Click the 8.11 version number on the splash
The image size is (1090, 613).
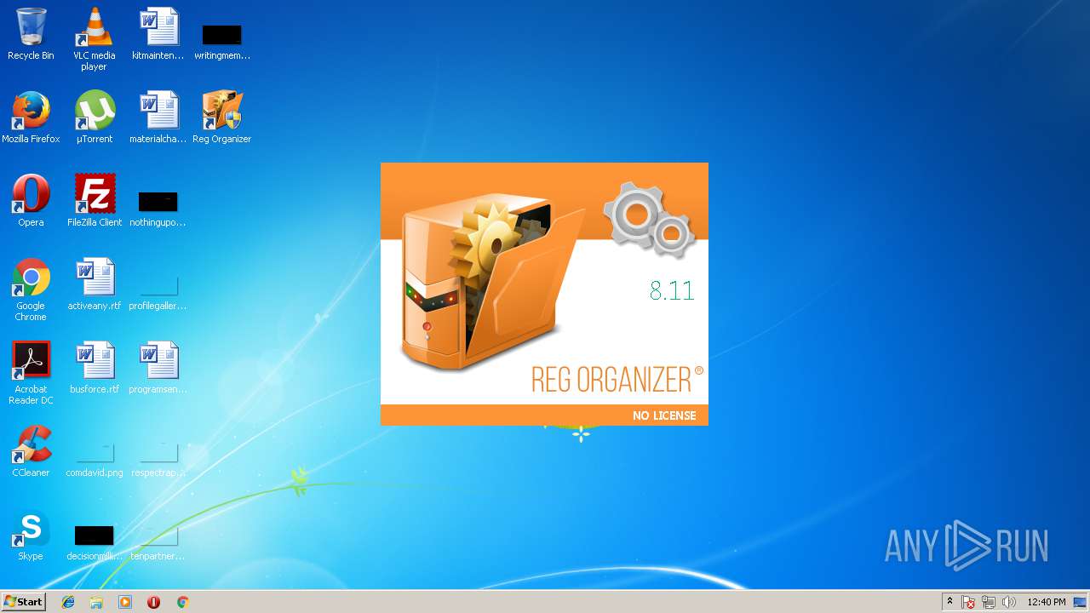pos(672,290)
